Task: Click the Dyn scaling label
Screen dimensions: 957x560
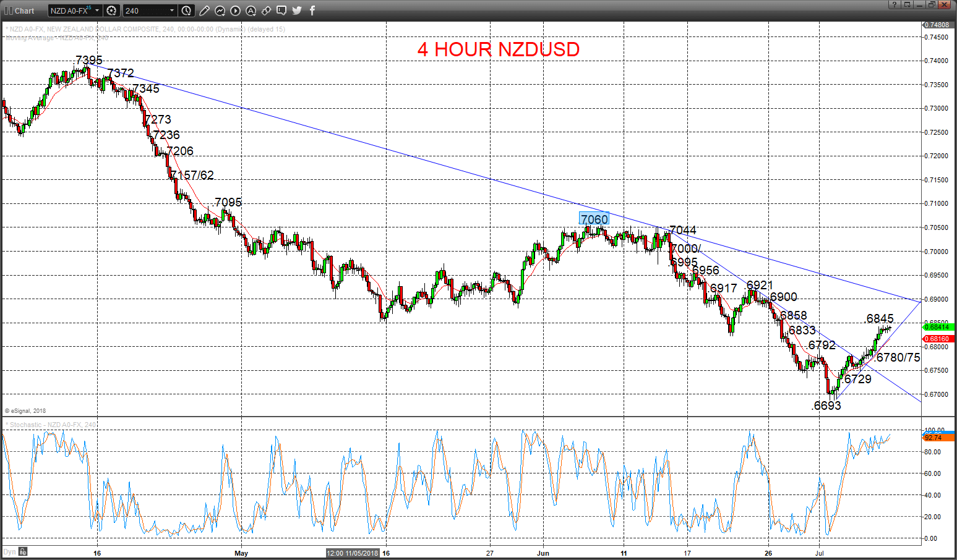Action: [9, 552]
